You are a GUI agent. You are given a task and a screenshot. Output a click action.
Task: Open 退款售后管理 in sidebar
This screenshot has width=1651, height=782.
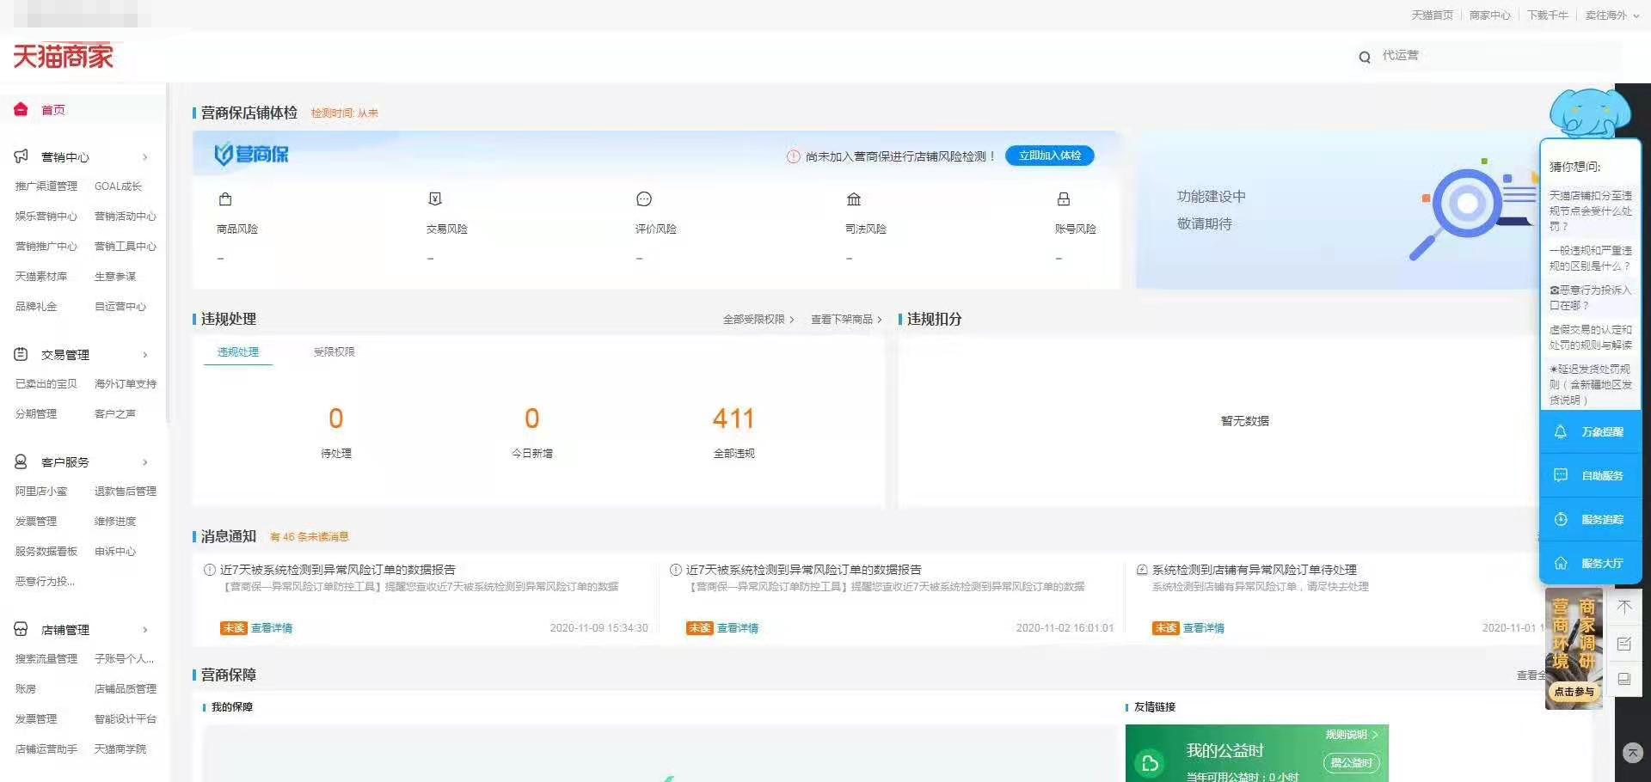[x=126, y=492]
